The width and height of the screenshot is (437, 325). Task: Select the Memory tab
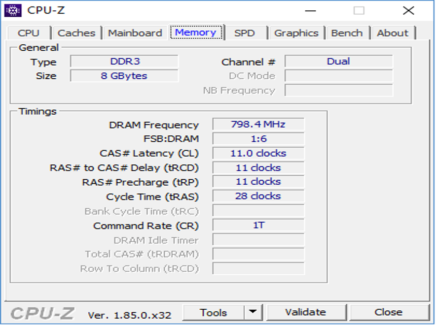pyautogui.click(x=196, y=32)
